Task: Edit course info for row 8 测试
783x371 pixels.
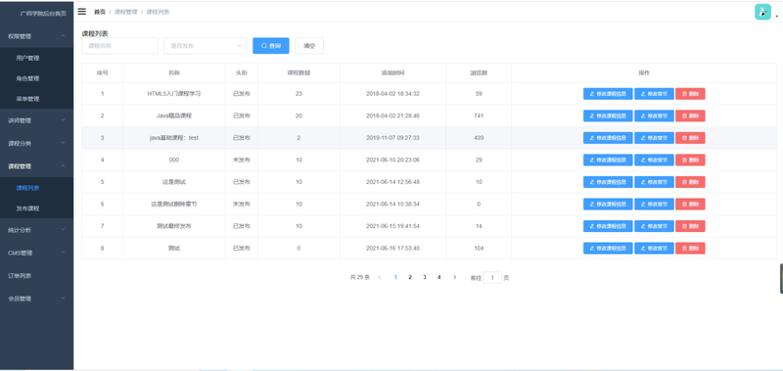Action: click(x=608, y=249)
